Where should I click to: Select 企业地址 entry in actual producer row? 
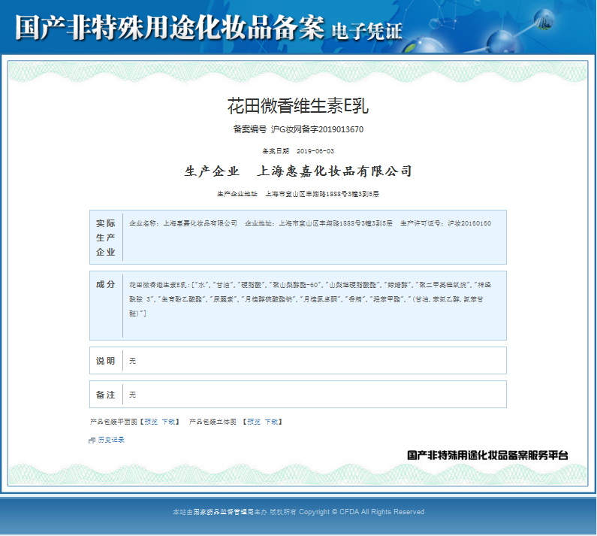pos(318,223)
